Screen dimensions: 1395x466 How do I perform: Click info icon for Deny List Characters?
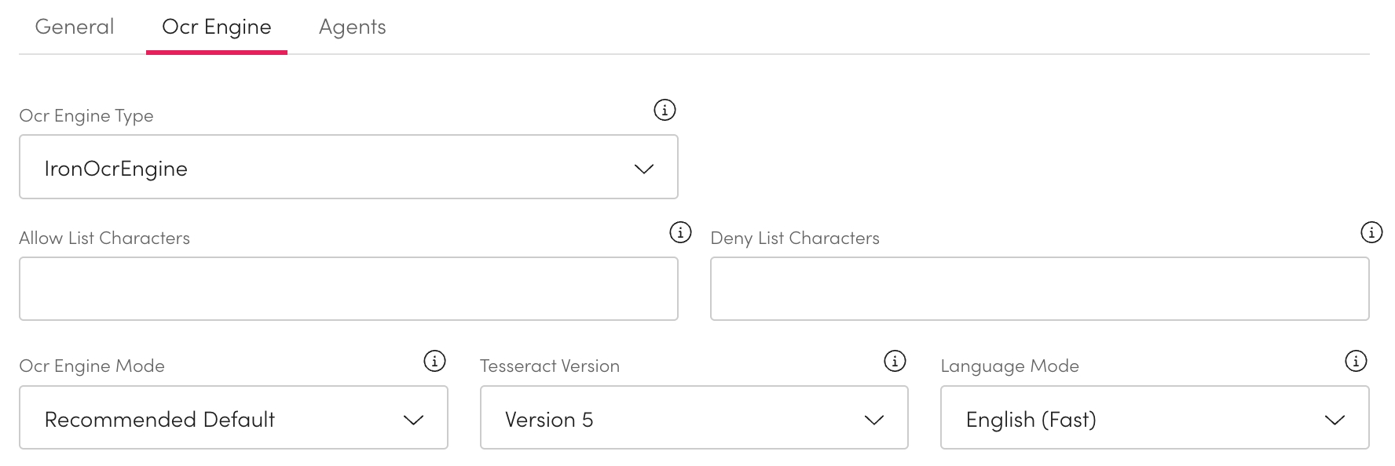coord(1371,232)
